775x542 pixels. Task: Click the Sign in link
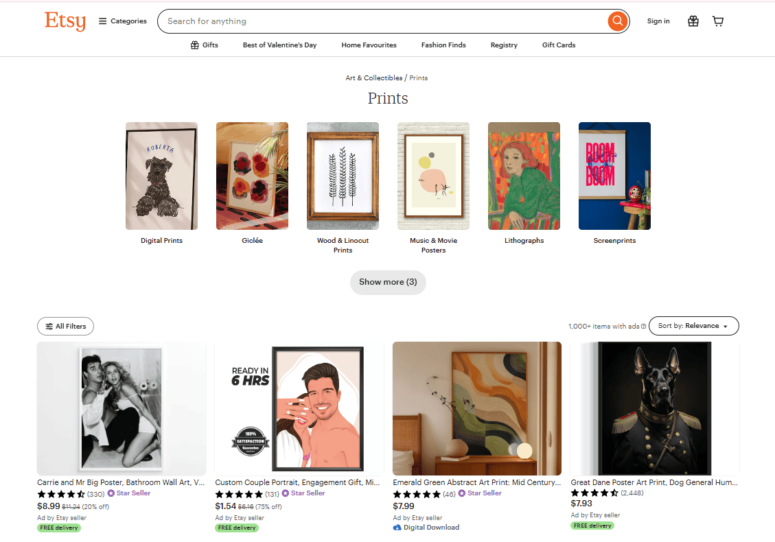pyautogui.click(x=658, y=21)
